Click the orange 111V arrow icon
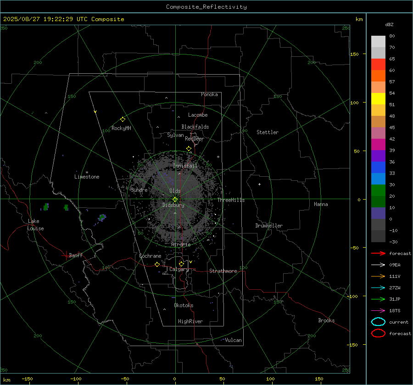 pos(378,276)
